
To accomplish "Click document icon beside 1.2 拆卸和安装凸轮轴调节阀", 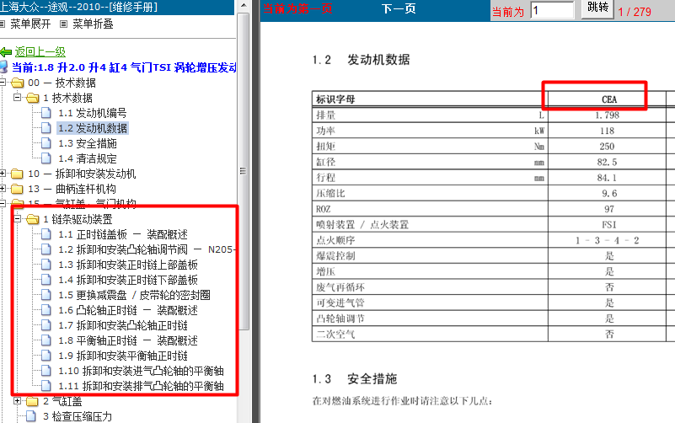I will [x=46, y=249].
